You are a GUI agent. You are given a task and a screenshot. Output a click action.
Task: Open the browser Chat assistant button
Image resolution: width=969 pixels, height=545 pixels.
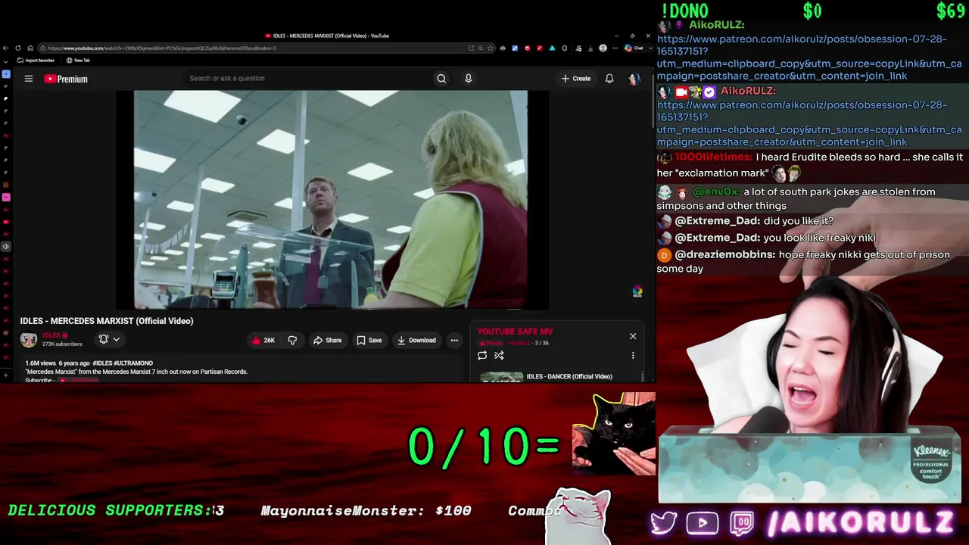click(634, 48)
